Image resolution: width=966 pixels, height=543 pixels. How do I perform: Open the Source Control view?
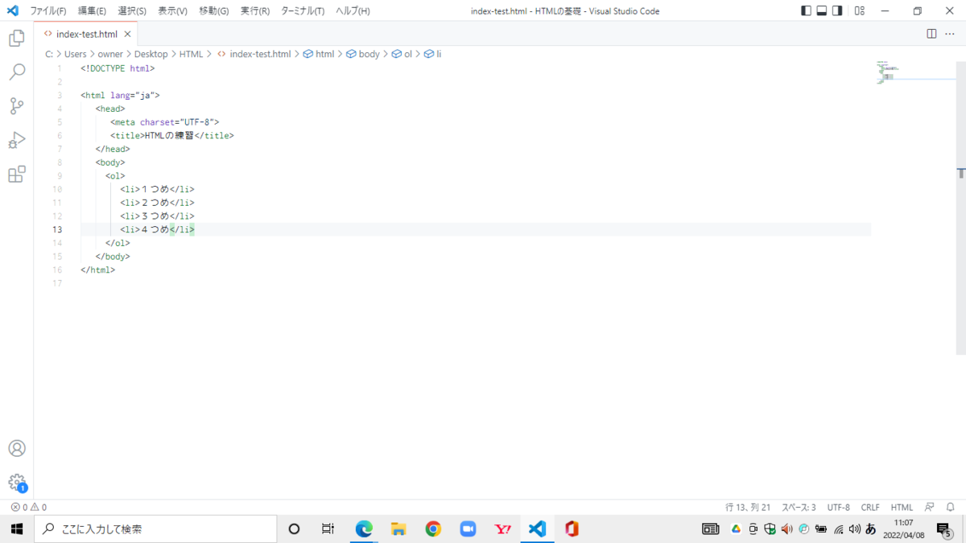pos(16,105)
